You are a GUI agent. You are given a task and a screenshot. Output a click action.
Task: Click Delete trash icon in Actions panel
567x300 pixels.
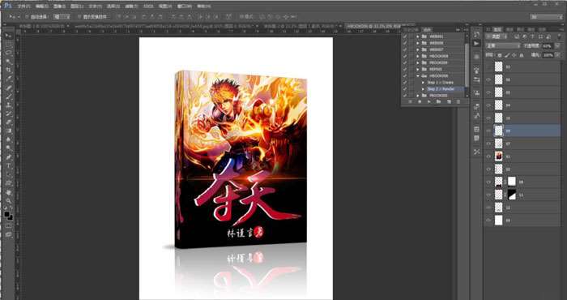(458, 101)
